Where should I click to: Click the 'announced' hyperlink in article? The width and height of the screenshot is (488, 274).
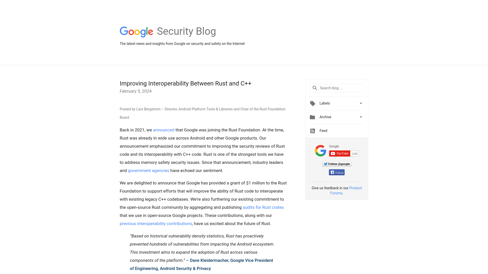tap(164, 130)
